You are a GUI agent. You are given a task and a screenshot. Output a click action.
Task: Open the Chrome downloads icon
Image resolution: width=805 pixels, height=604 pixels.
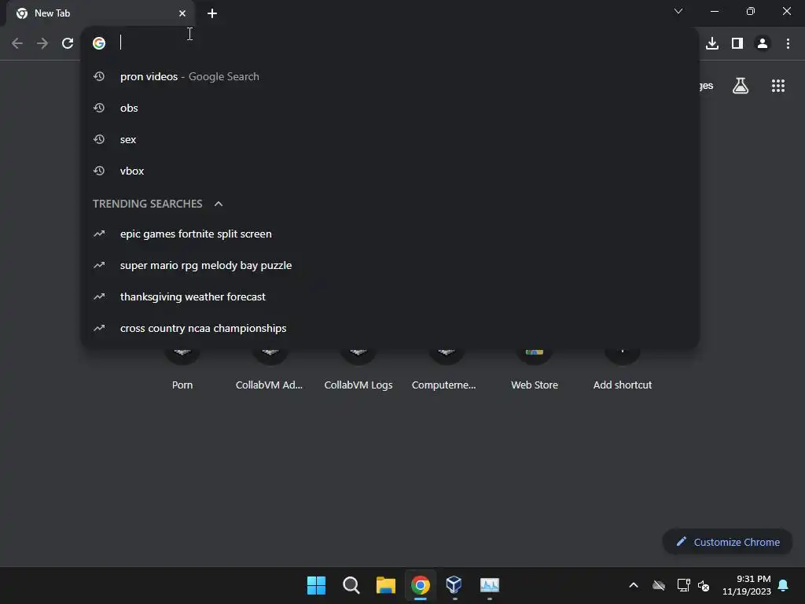point(712,44)
